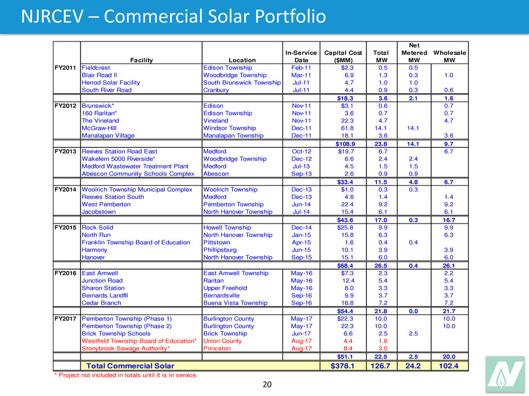
Task: Select the Total MW column header
Action: 381,57
